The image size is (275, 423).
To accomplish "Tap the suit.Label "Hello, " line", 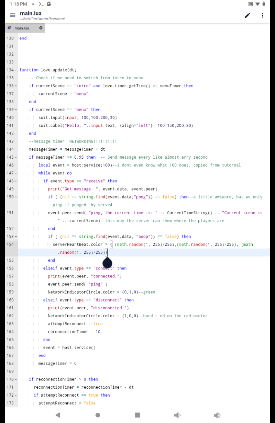I will (116, 125).
